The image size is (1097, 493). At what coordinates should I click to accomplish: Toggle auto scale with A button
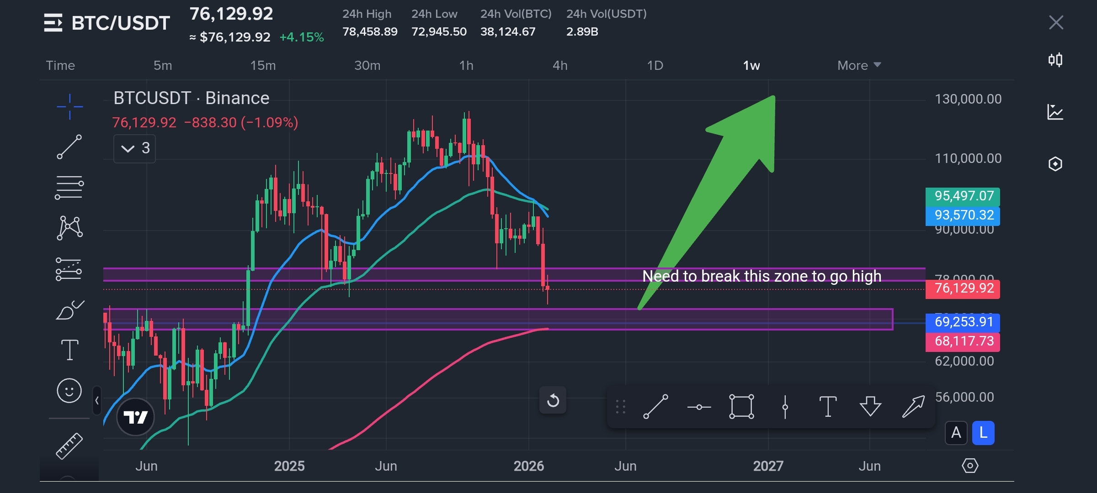pos(956,433)
